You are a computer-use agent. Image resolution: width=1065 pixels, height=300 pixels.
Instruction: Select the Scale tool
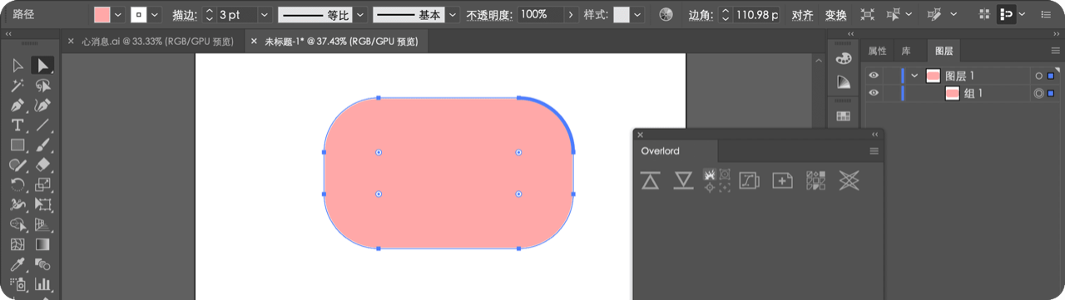coord(42,184)
